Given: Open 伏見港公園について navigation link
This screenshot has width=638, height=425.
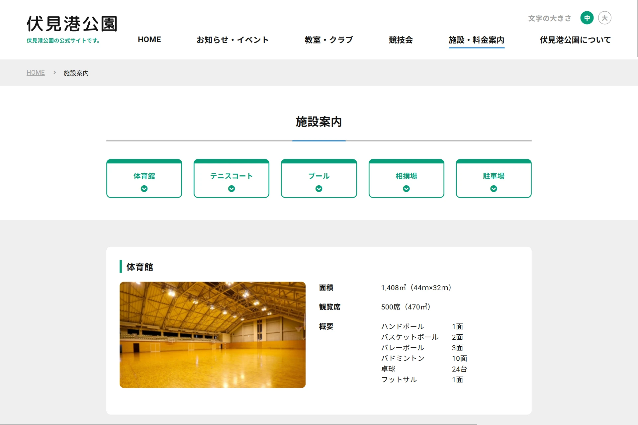Looking at the screenshot, I should pyautogui.click(x=575, y=40).
